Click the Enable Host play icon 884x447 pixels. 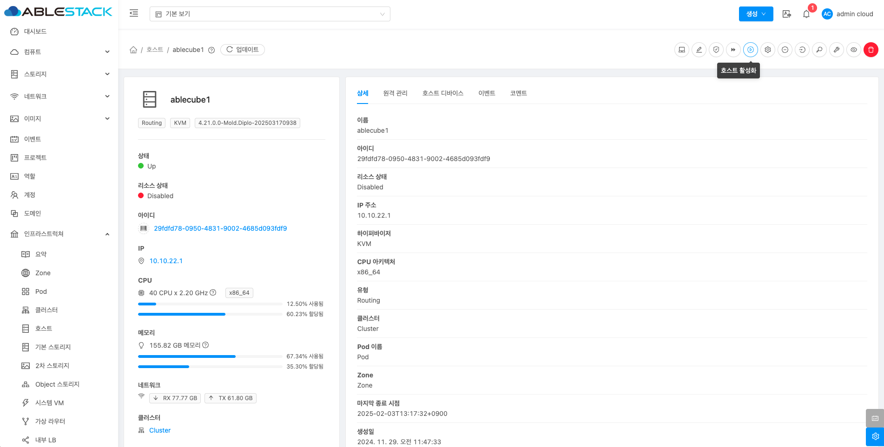[750, 50]
